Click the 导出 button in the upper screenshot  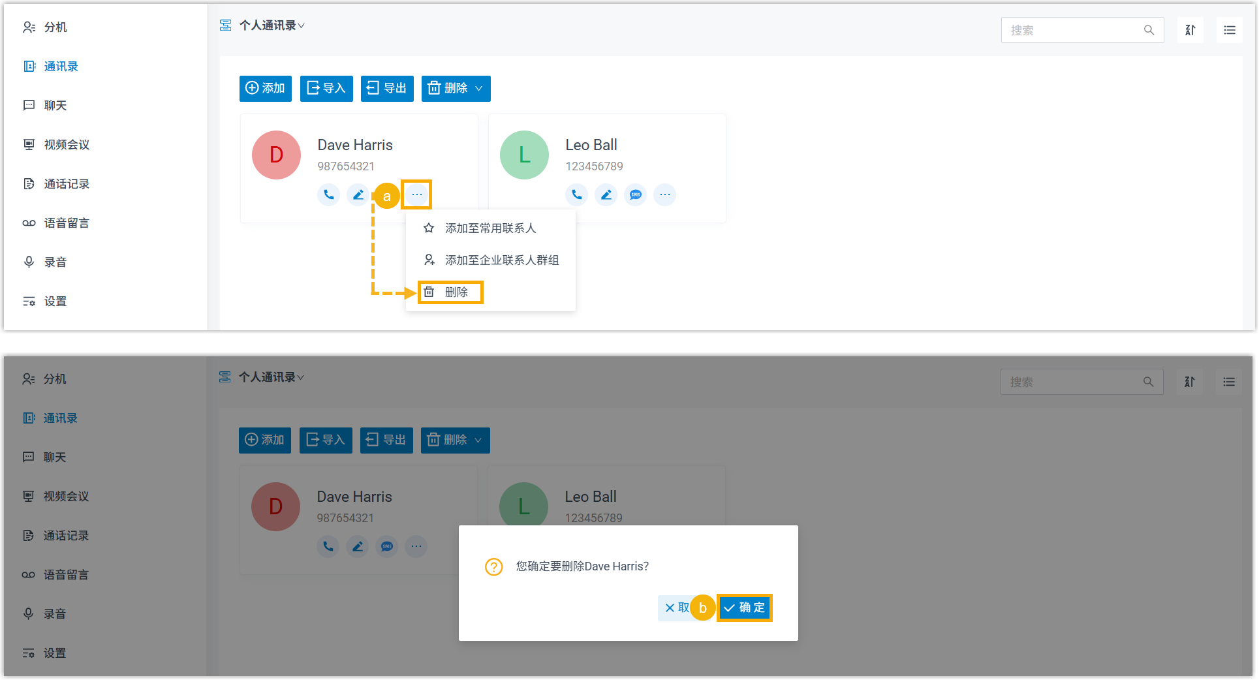coord(386,89)
